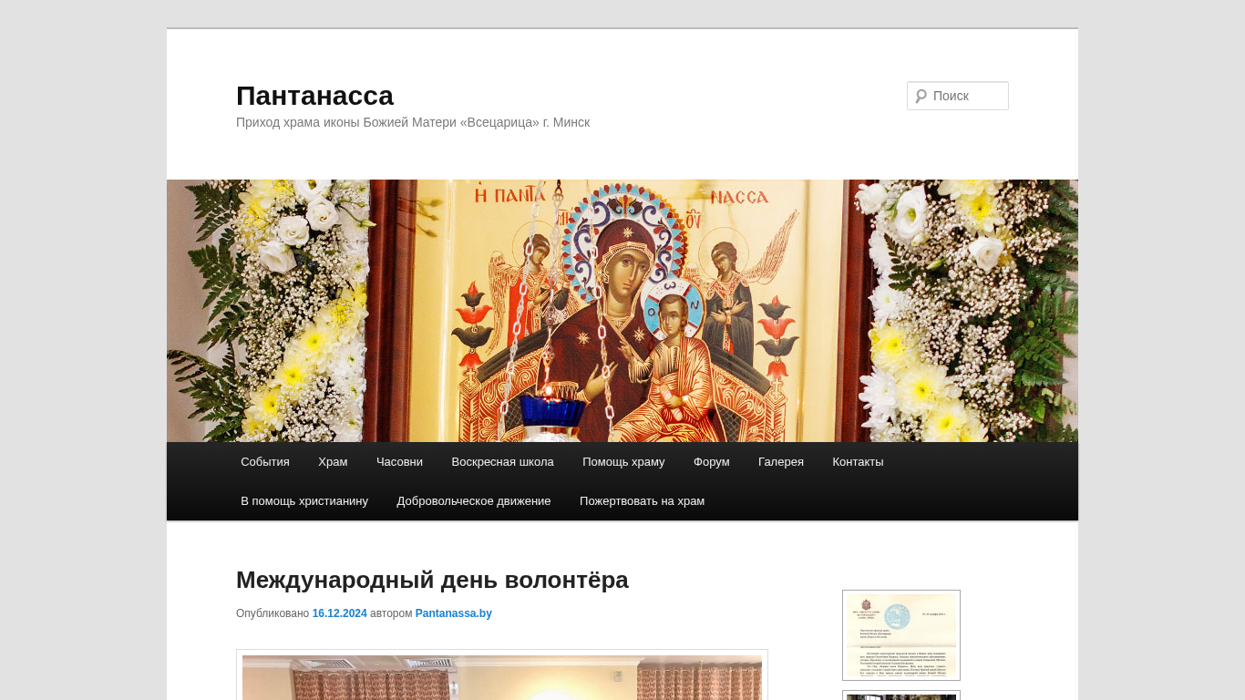Open the post's featured photo

click(502, 675)
